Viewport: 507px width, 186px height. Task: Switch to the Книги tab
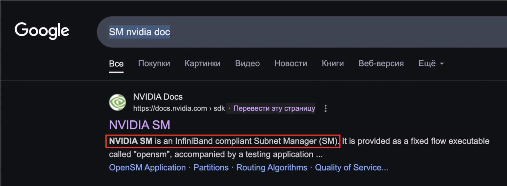(333, 64)
